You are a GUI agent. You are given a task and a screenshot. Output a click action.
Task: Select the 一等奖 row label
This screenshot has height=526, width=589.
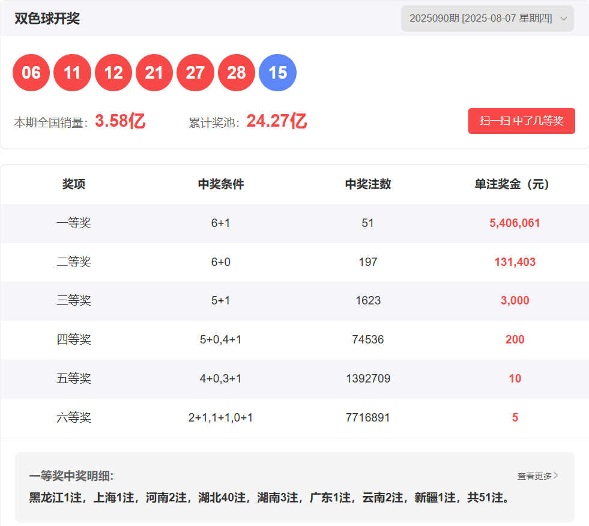(74, 223)
